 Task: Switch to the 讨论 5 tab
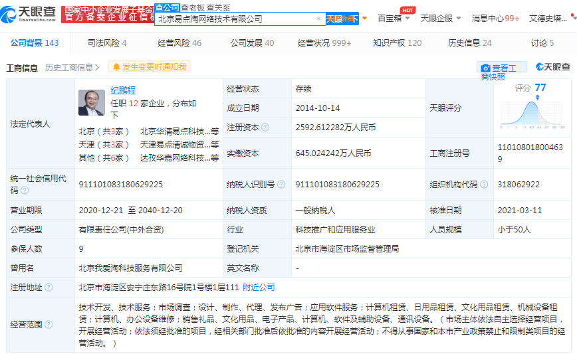pyautogui.click(x=542, y=43)
